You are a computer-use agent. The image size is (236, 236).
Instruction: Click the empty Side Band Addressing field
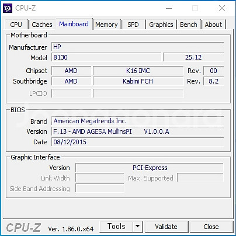click(100, 188)
